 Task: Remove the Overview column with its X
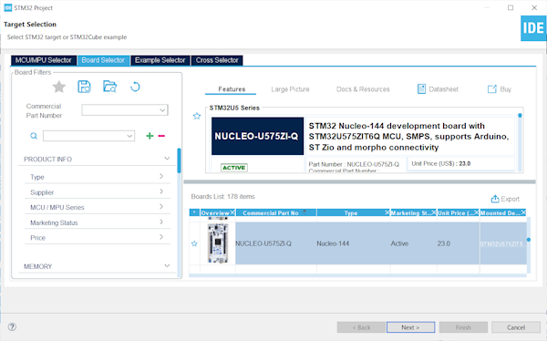[232, 212]
